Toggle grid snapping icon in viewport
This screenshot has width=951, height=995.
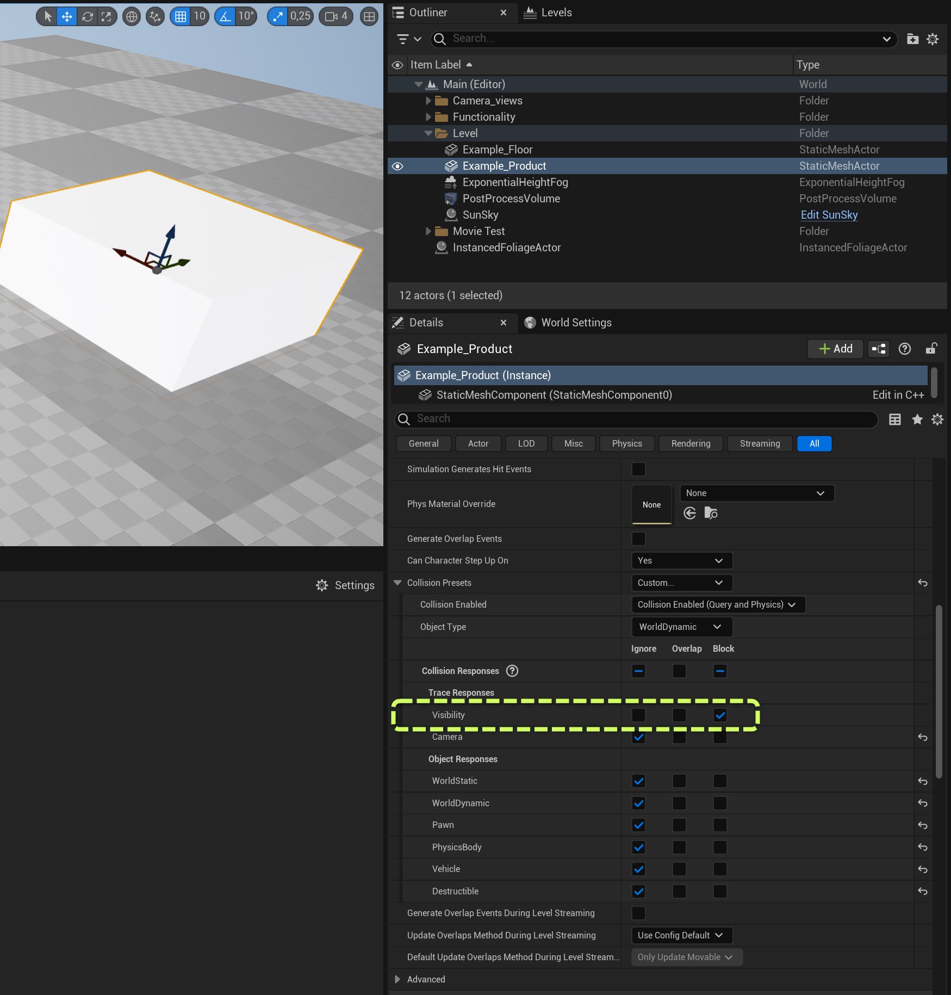[181, 16]
